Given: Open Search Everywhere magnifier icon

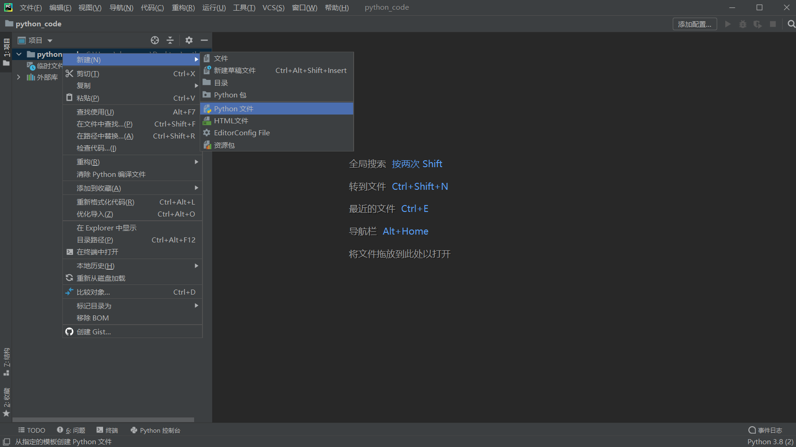Looking at the screenshot, I should click(x=791, y=24).
